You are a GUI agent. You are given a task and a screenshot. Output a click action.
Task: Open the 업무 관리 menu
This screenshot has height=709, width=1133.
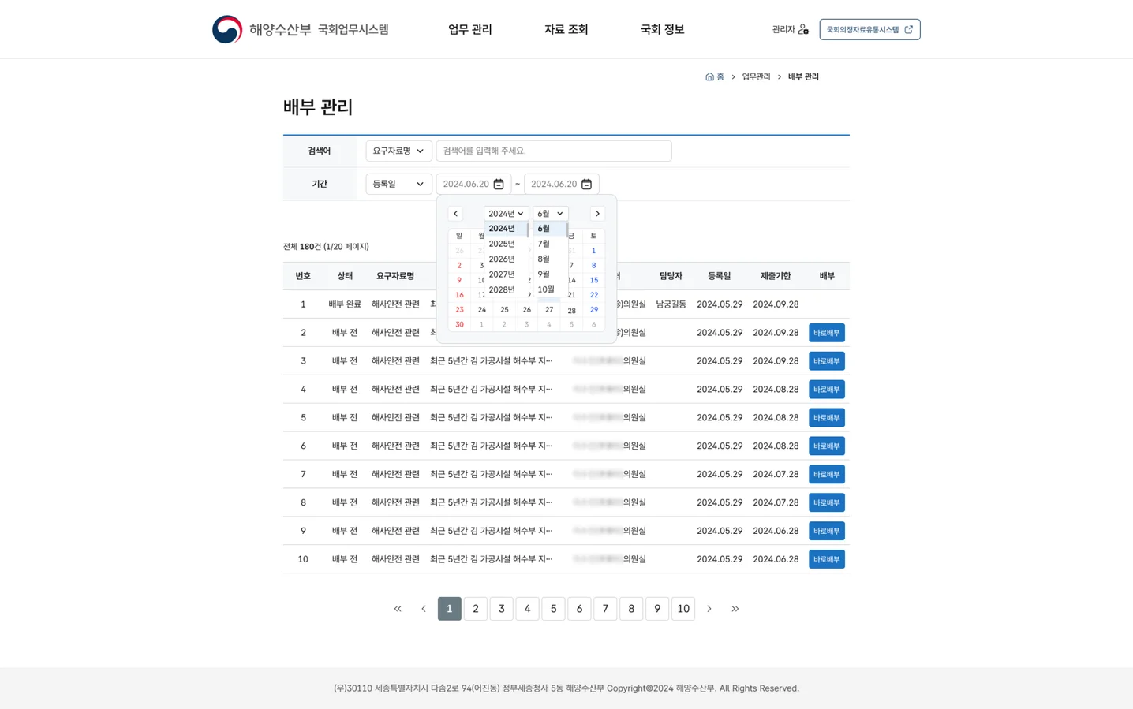click(x=469, y=29)
